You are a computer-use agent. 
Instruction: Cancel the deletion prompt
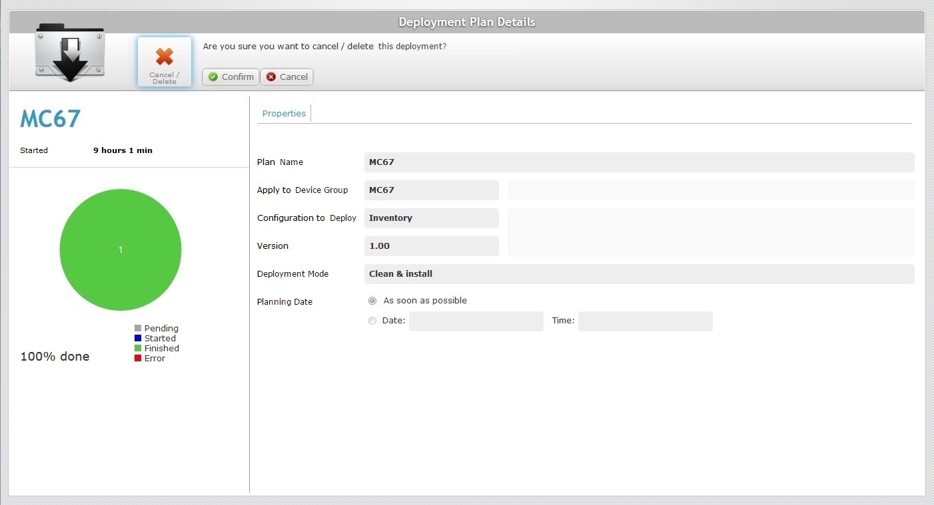286,77
